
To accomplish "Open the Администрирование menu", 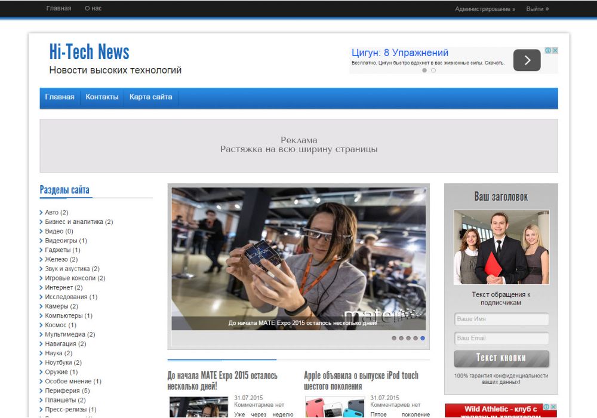I will coord(485,9).
